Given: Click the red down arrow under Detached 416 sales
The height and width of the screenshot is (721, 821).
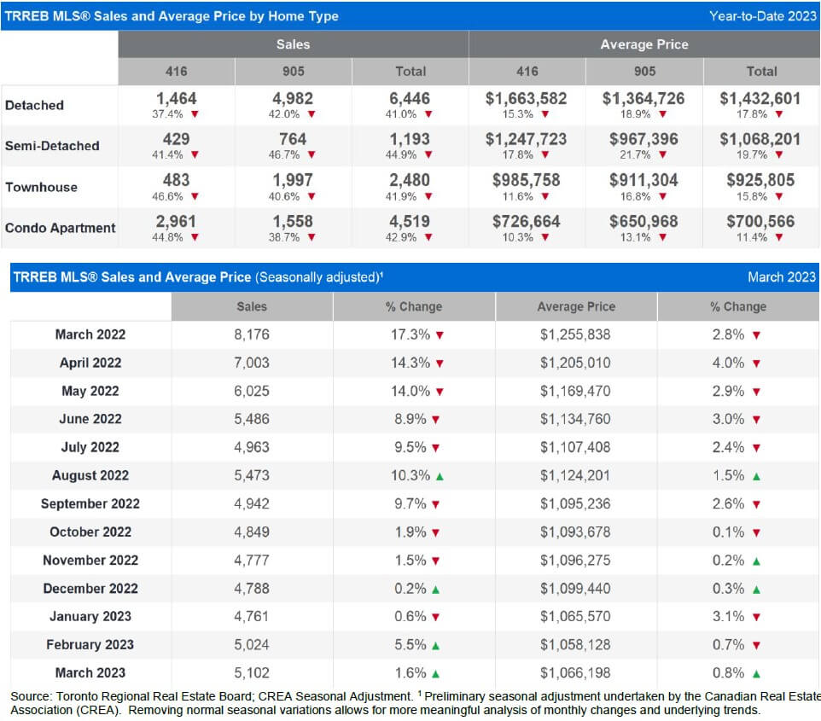Looking at the screenshot, I should click(195, 114).
